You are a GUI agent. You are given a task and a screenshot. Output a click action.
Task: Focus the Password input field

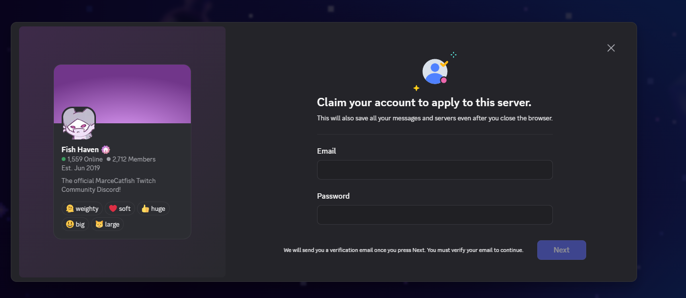click(434, 215)
